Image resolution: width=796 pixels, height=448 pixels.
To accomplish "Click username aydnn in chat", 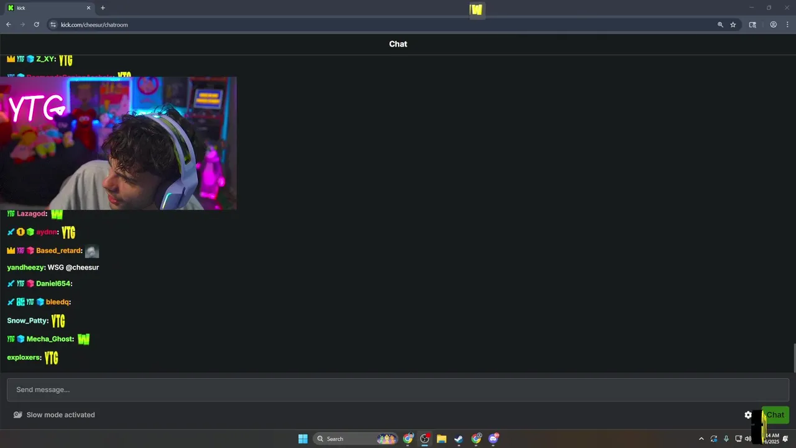I will pos(47,232).
